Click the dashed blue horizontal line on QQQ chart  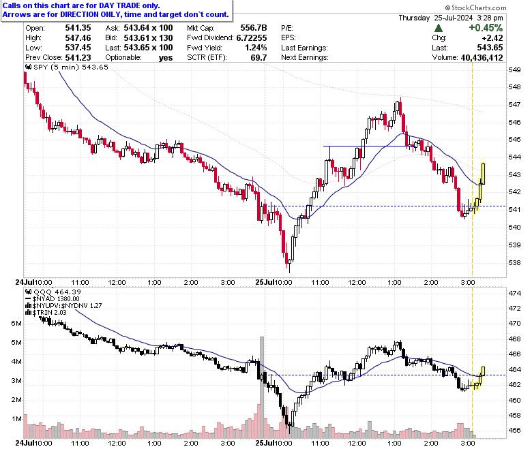[385, 375]
